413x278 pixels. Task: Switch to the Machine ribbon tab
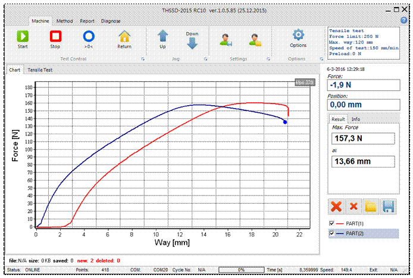[40, 21]
